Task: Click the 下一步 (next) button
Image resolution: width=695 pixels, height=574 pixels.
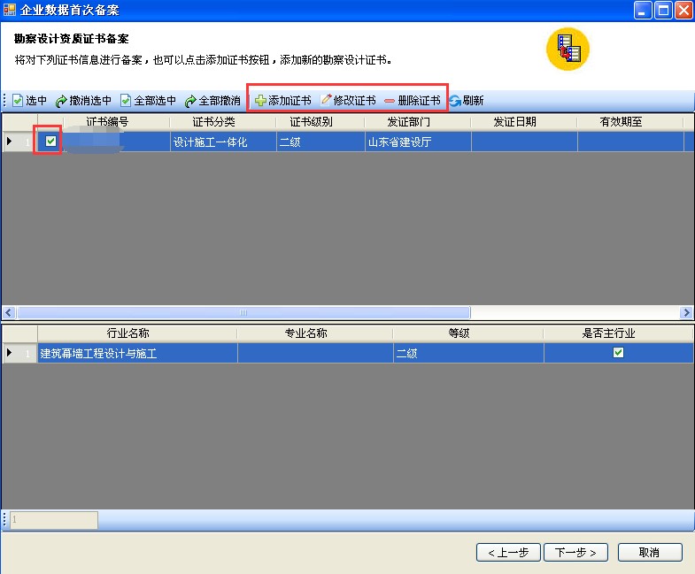Action: coord(575,552)
